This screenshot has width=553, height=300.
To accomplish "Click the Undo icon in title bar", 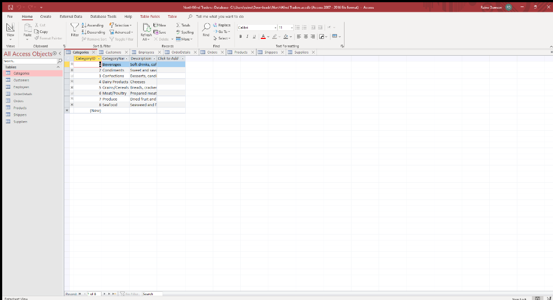I will [x=19, y=7].
